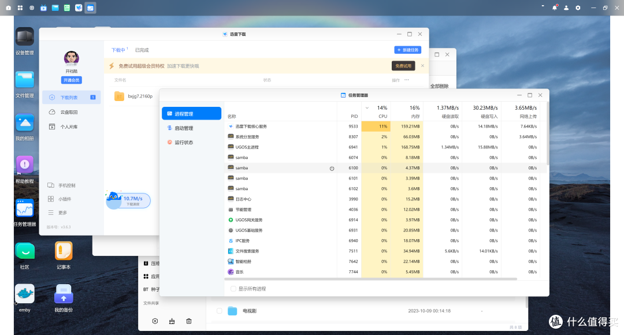Open the app grid icon in top bar
The height and width of the screenshot is (335, 624).
coord(20,8)
